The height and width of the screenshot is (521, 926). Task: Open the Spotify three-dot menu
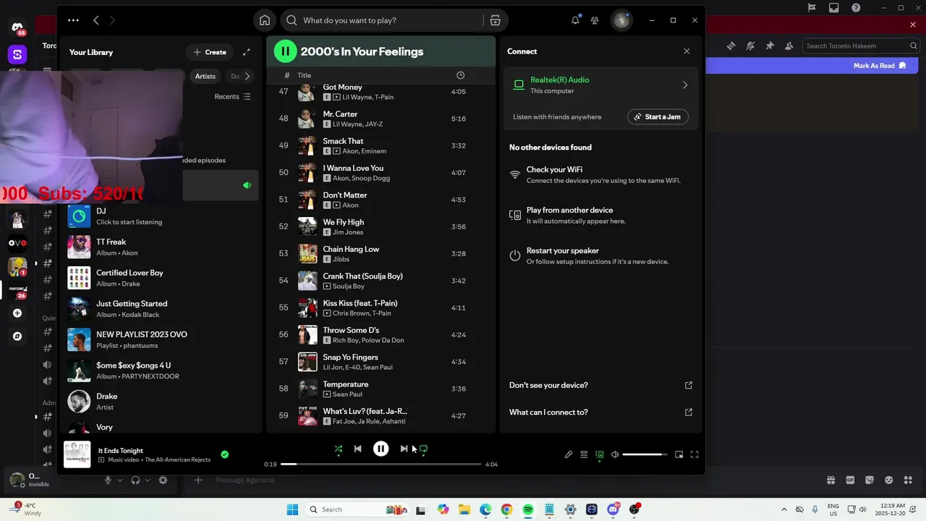pos(73,20)
